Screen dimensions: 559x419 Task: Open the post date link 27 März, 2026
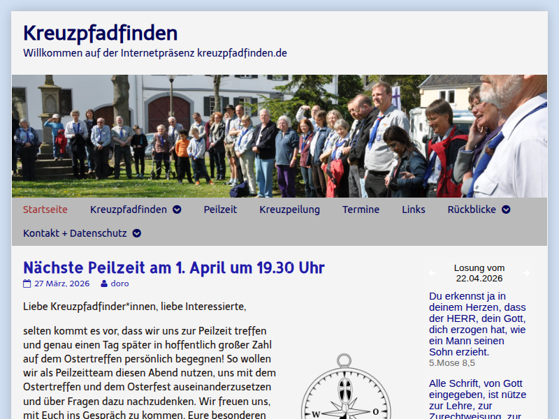(61, 284)
